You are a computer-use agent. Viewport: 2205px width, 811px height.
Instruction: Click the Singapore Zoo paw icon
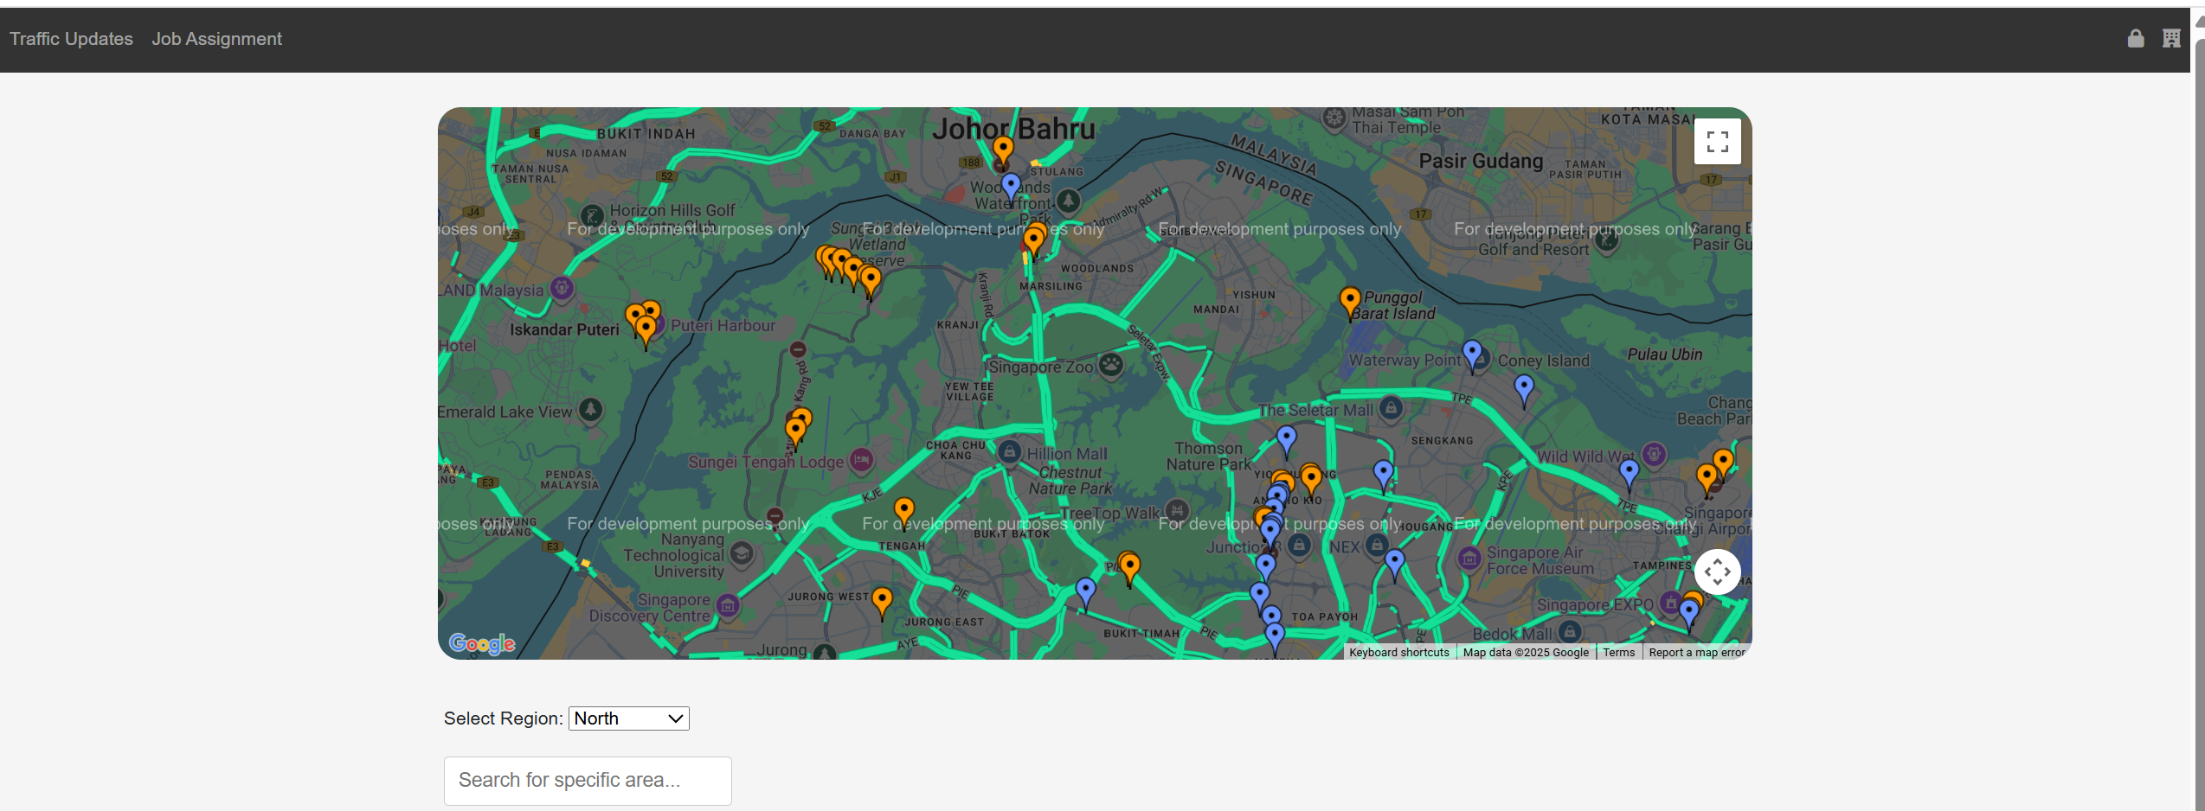[x=1110, y=365]
